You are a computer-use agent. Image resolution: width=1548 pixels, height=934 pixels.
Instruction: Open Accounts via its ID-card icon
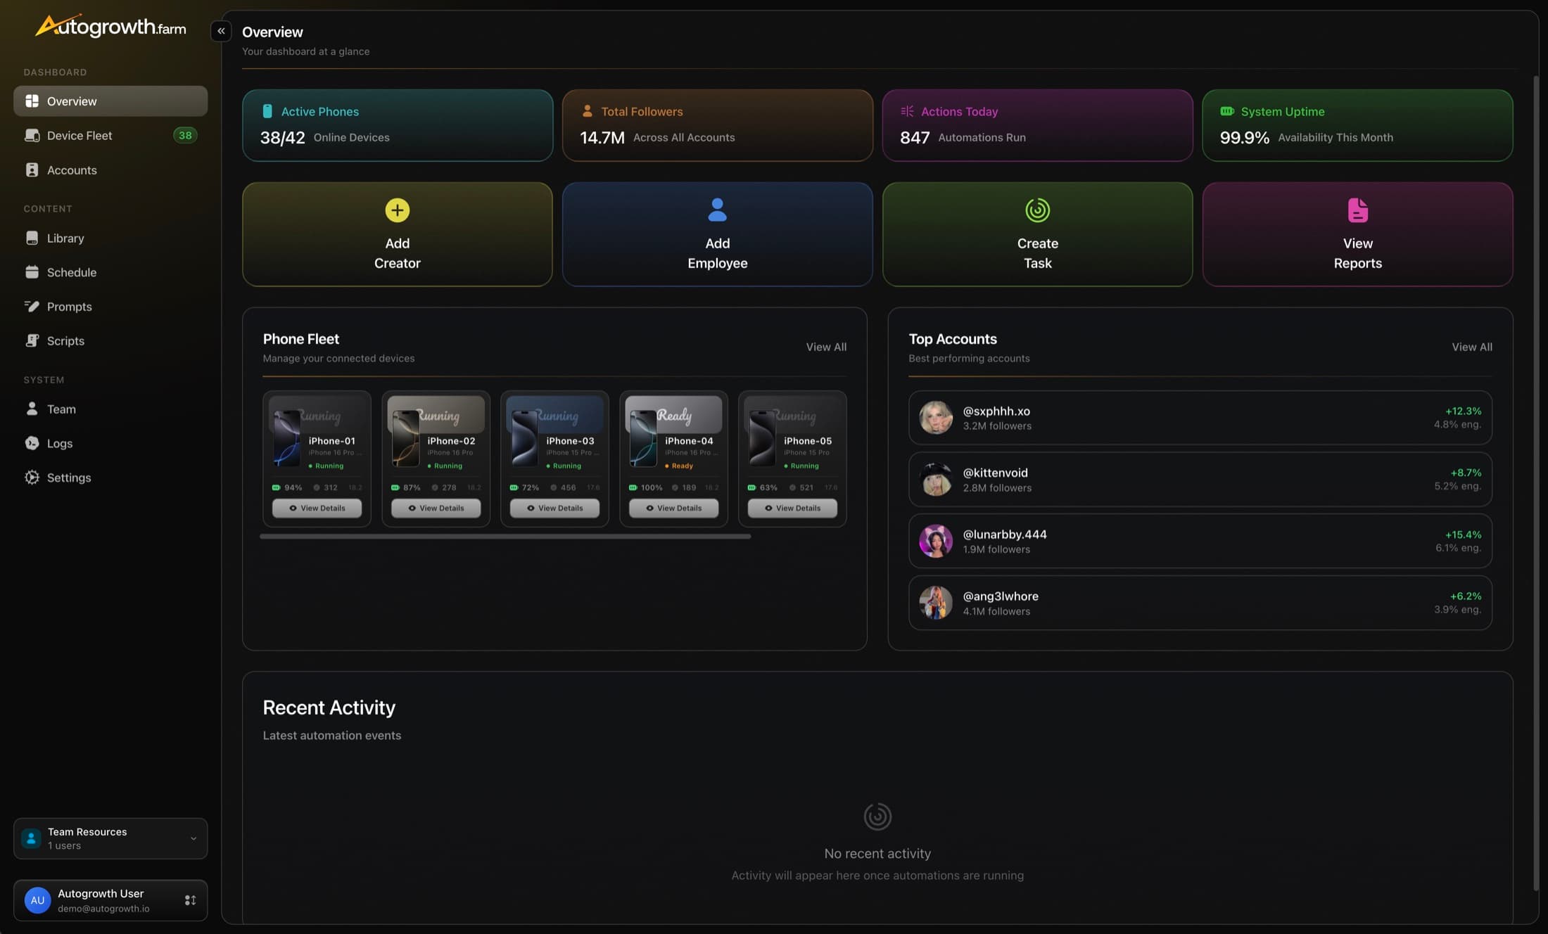click(x=32, y=169)
